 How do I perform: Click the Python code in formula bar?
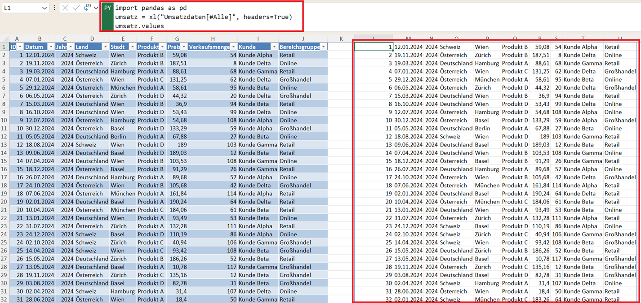(x=202, y=17)
